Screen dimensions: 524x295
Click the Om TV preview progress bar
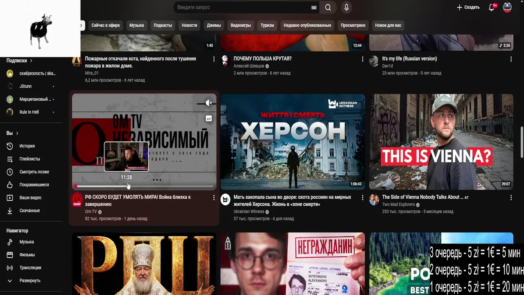click(x=144, y=186)
